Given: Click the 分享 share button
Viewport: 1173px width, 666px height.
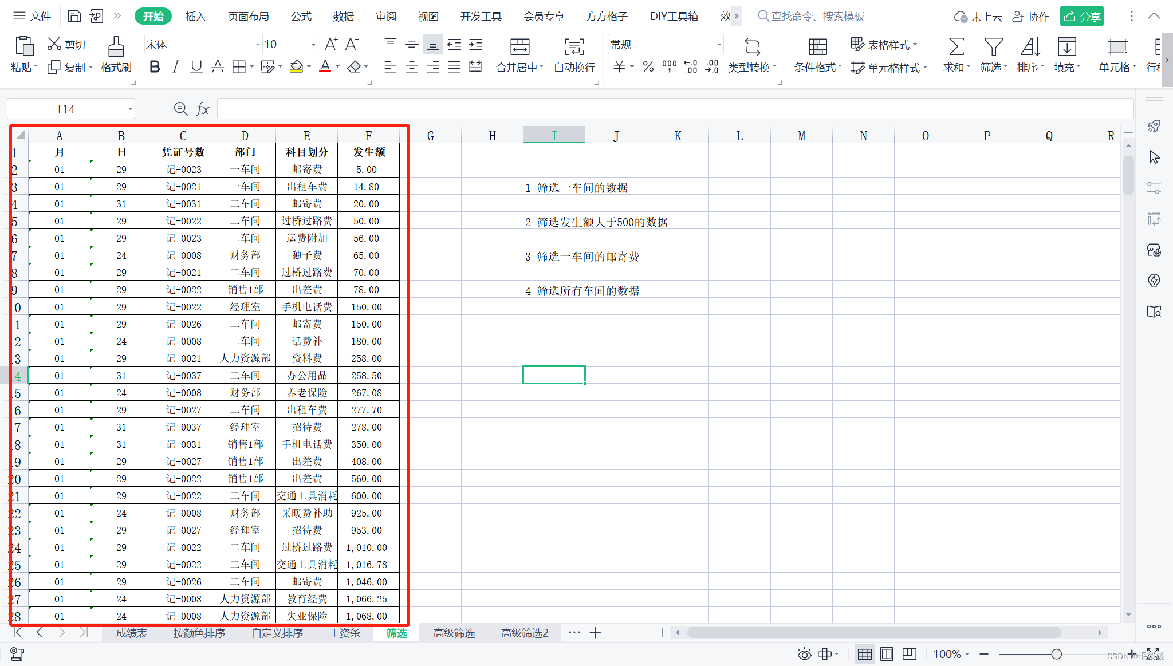Looking at the screenshot, I should (x=1081, y=16).
